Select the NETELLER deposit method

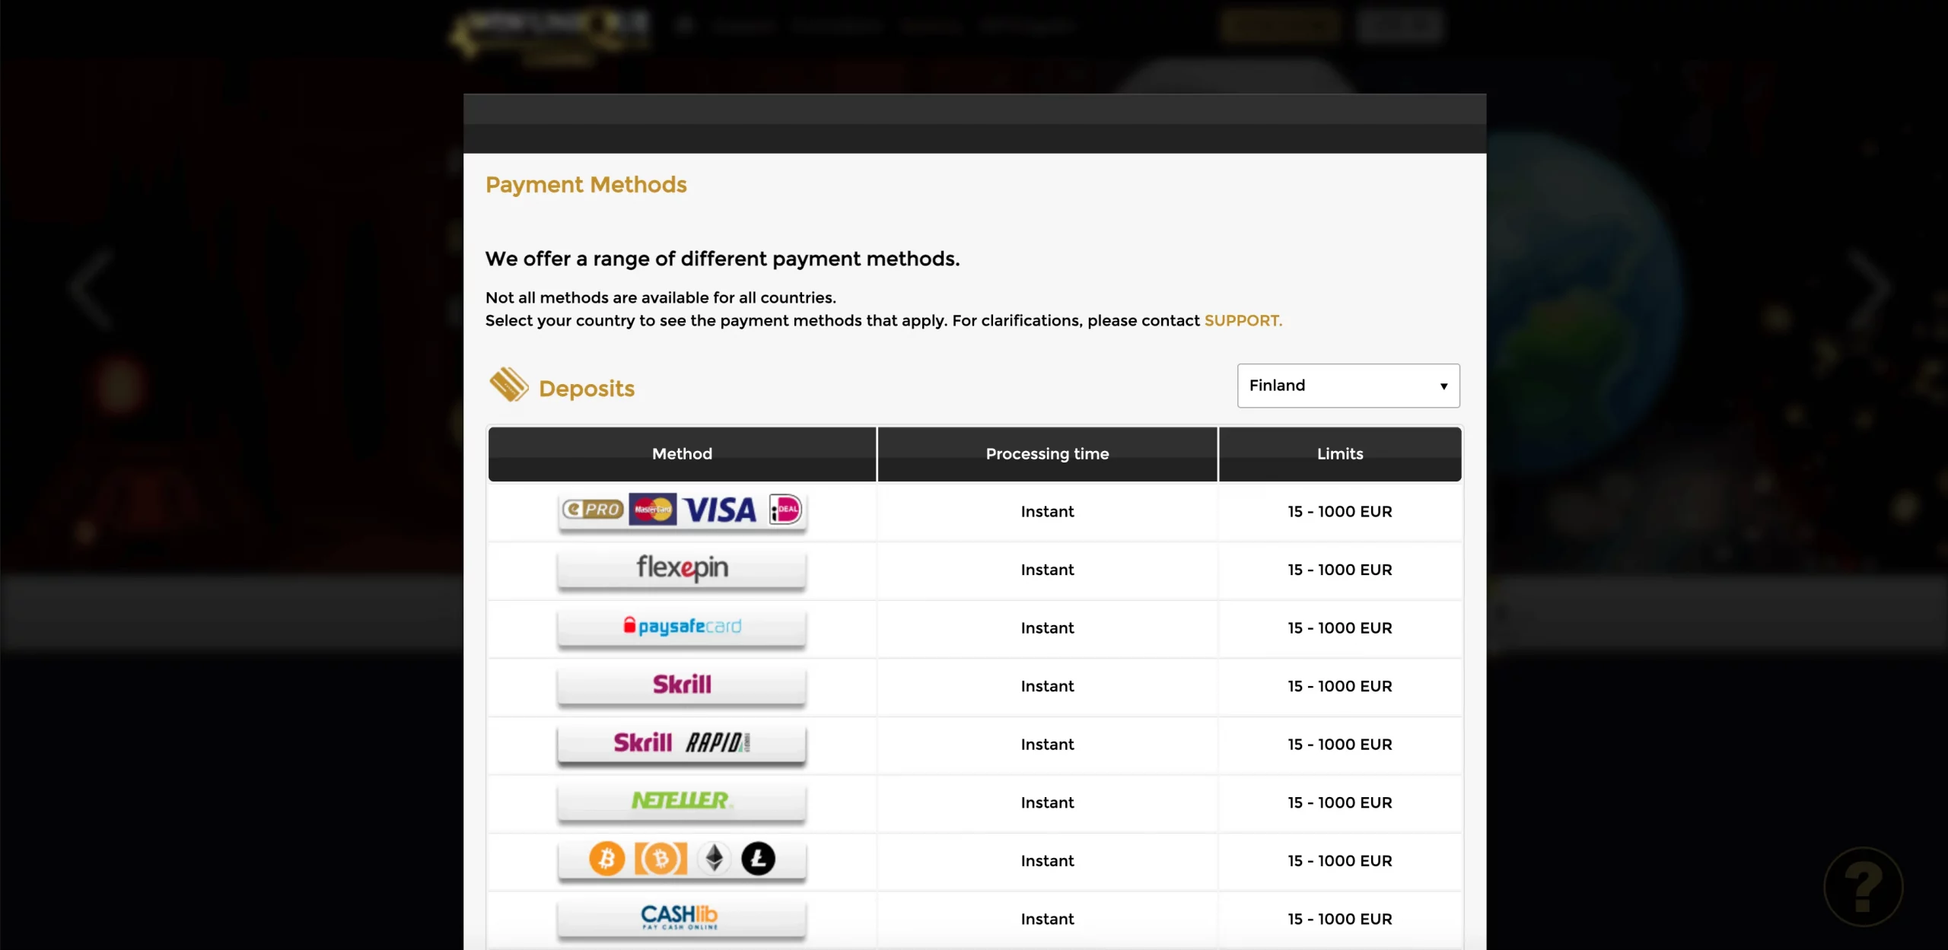(682, 802)
